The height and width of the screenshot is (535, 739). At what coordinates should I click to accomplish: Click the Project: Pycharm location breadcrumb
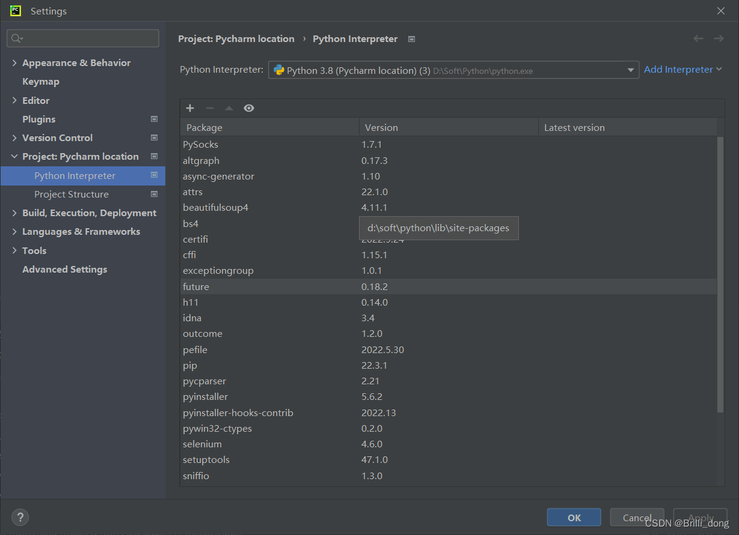236,39
